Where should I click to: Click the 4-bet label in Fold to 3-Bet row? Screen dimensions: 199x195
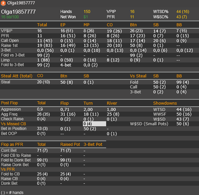pyautogui.click(x=66, y=65)
